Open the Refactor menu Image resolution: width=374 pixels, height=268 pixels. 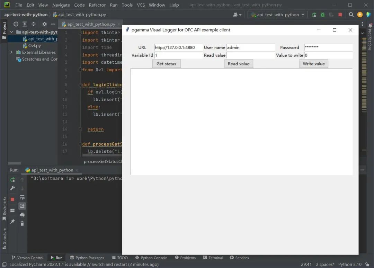97,5
